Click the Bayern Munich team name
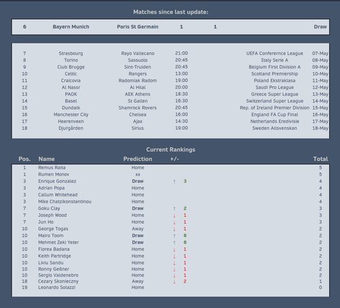 coord(71,27)
